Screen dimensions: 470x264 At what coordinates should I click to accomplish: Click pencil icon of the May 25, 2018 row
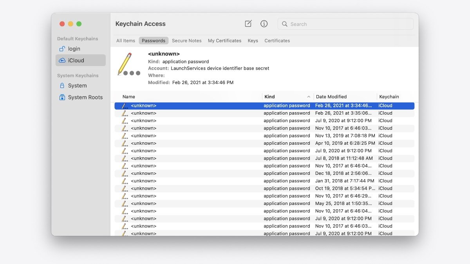(125, 203)
